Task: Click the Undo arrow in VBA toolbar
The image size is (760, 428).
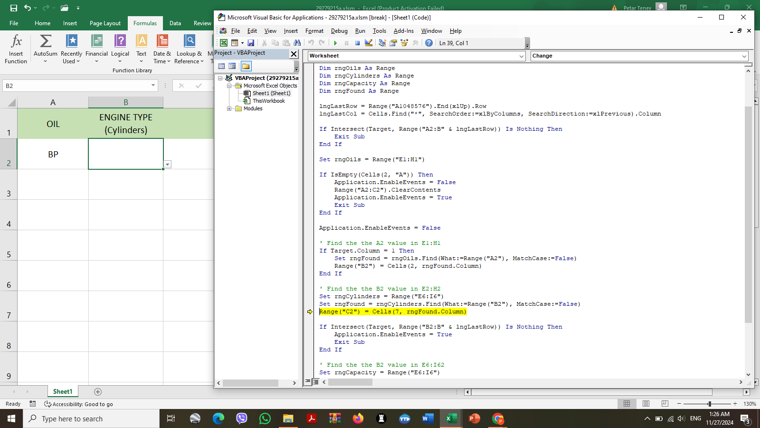Action: tap(311, 43)
